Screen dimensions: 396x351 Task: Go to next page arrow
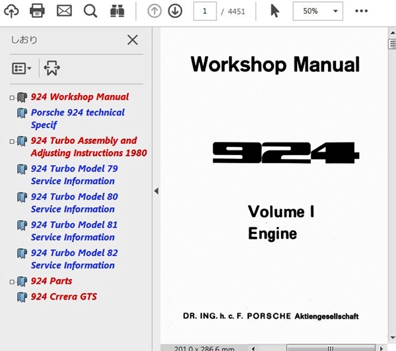coord(175,11)
